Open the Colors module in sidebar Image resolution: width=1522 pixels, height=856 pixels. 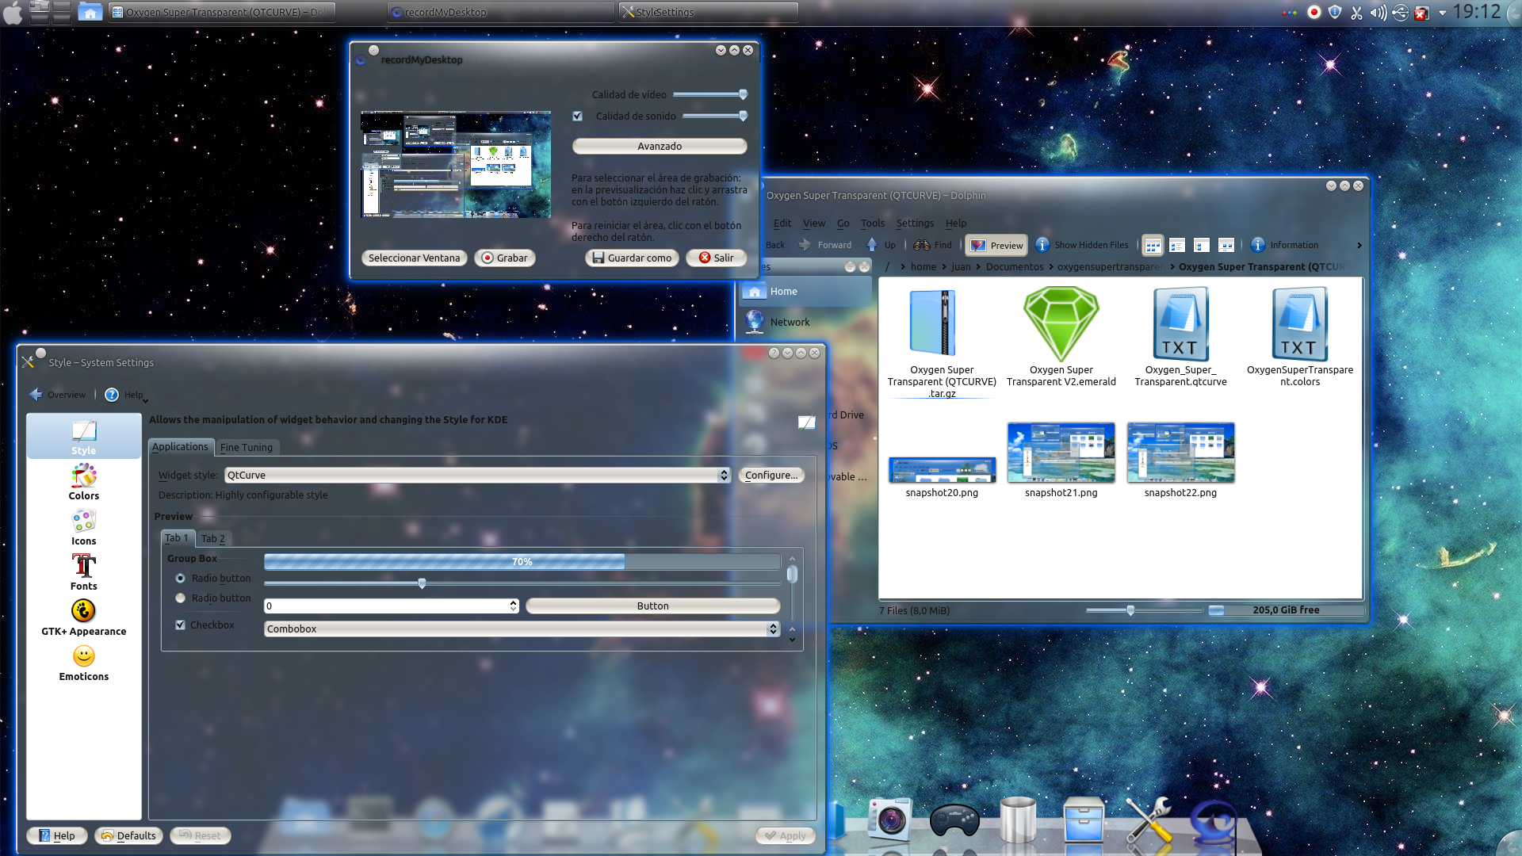(83, 482)
